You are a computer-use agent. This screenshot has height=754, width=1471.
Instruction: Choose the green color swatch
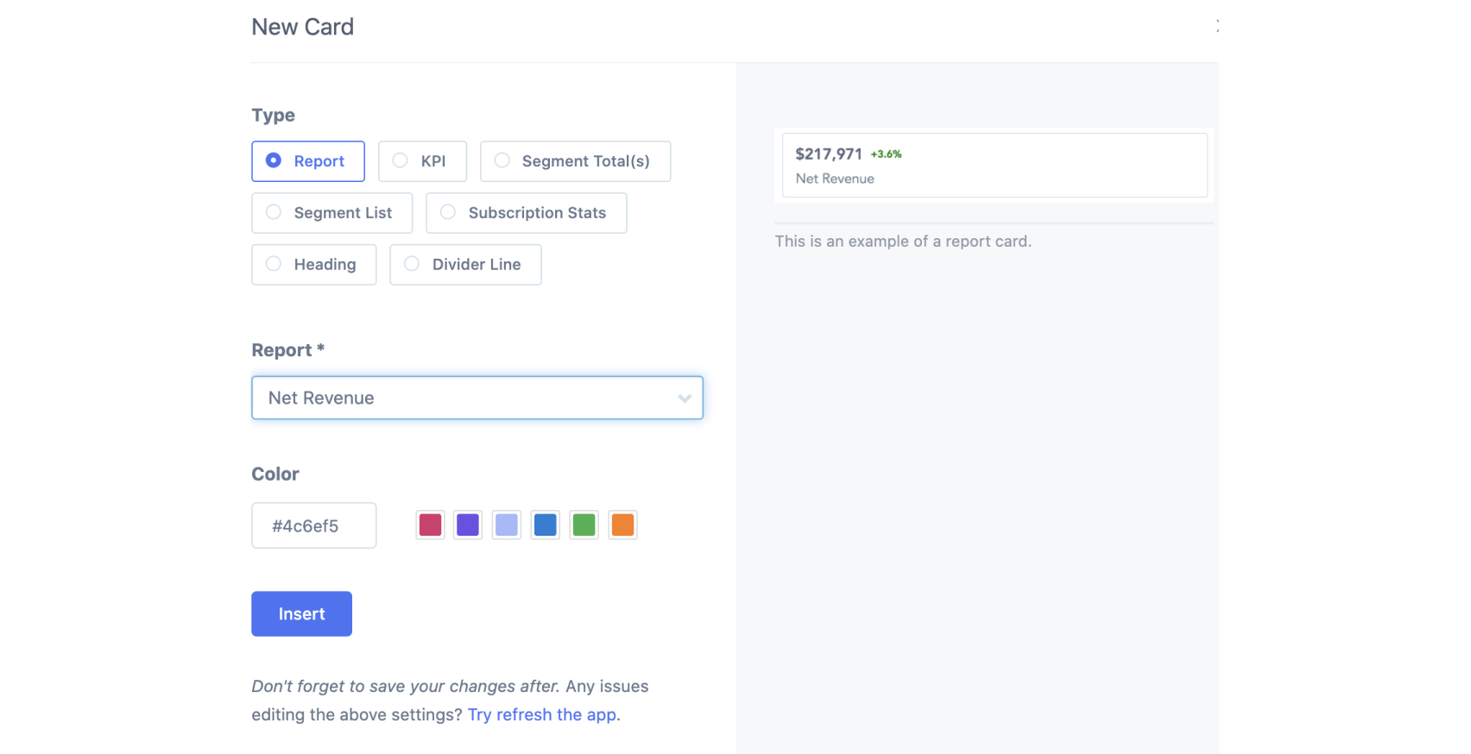pos(584,525)
